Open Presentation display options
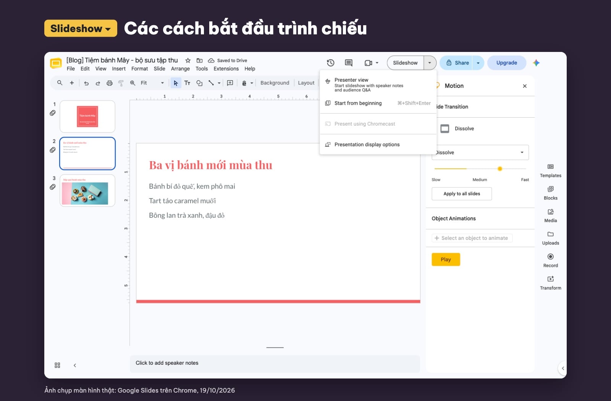The image size is (611, 401). tap(378, 144)
